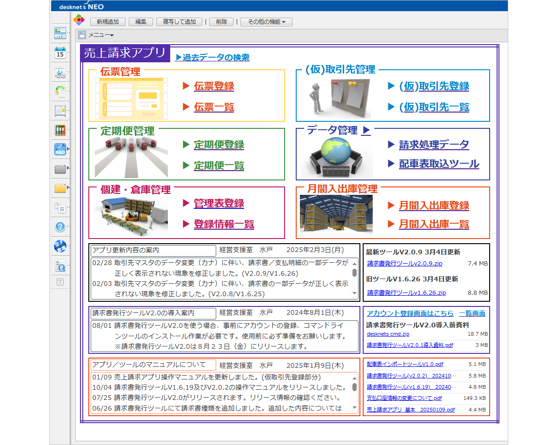Click the 新規追加 button
Viewport: 558px width, 445px height.
[x=107, y=21]
